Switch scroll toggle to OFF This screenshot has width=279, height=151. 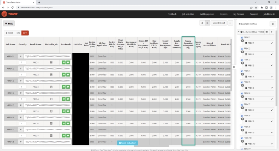(25, 33)
